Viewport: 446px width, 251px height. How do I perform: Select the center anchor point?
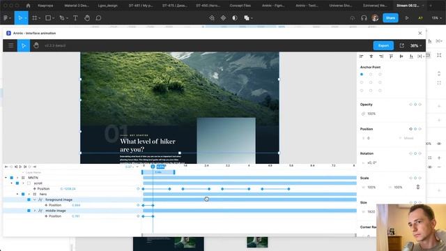[371, 82]
